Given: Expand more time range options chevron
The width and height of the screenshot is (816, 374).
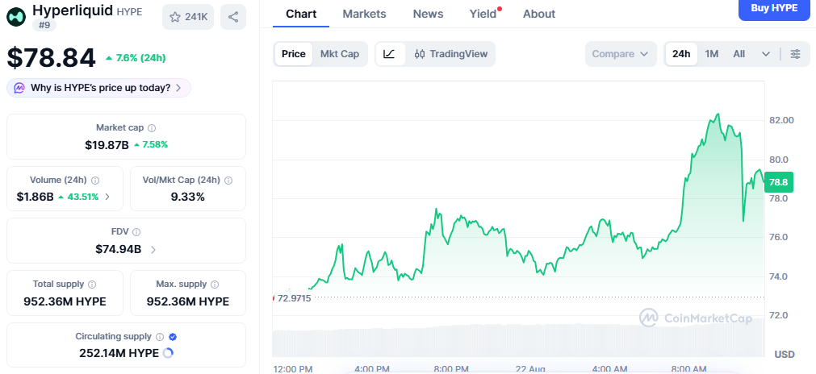Looking at the screenshot, I should point(765,54).
